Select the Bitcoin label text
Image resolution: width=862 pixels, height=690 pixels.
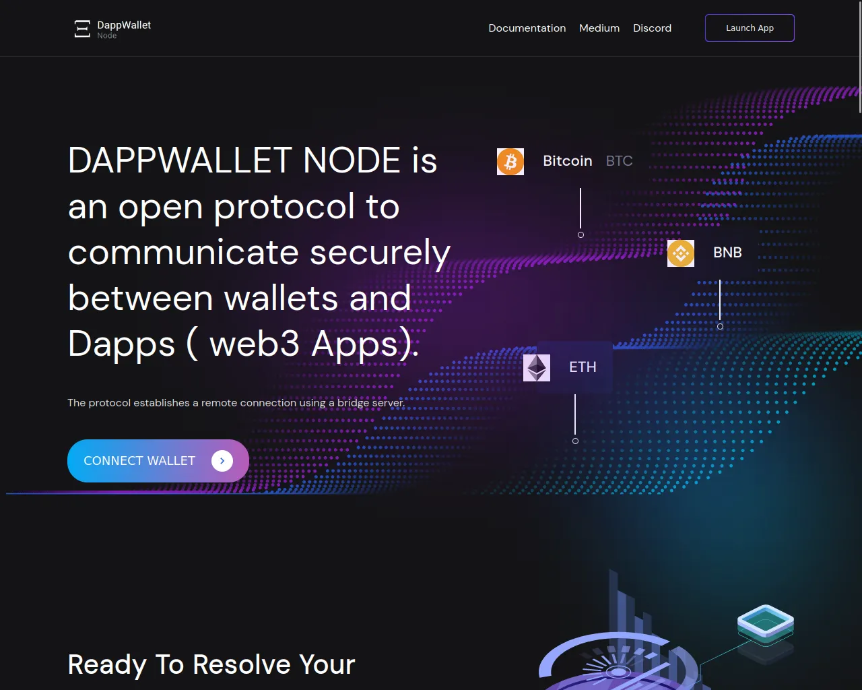coord(568,161)
